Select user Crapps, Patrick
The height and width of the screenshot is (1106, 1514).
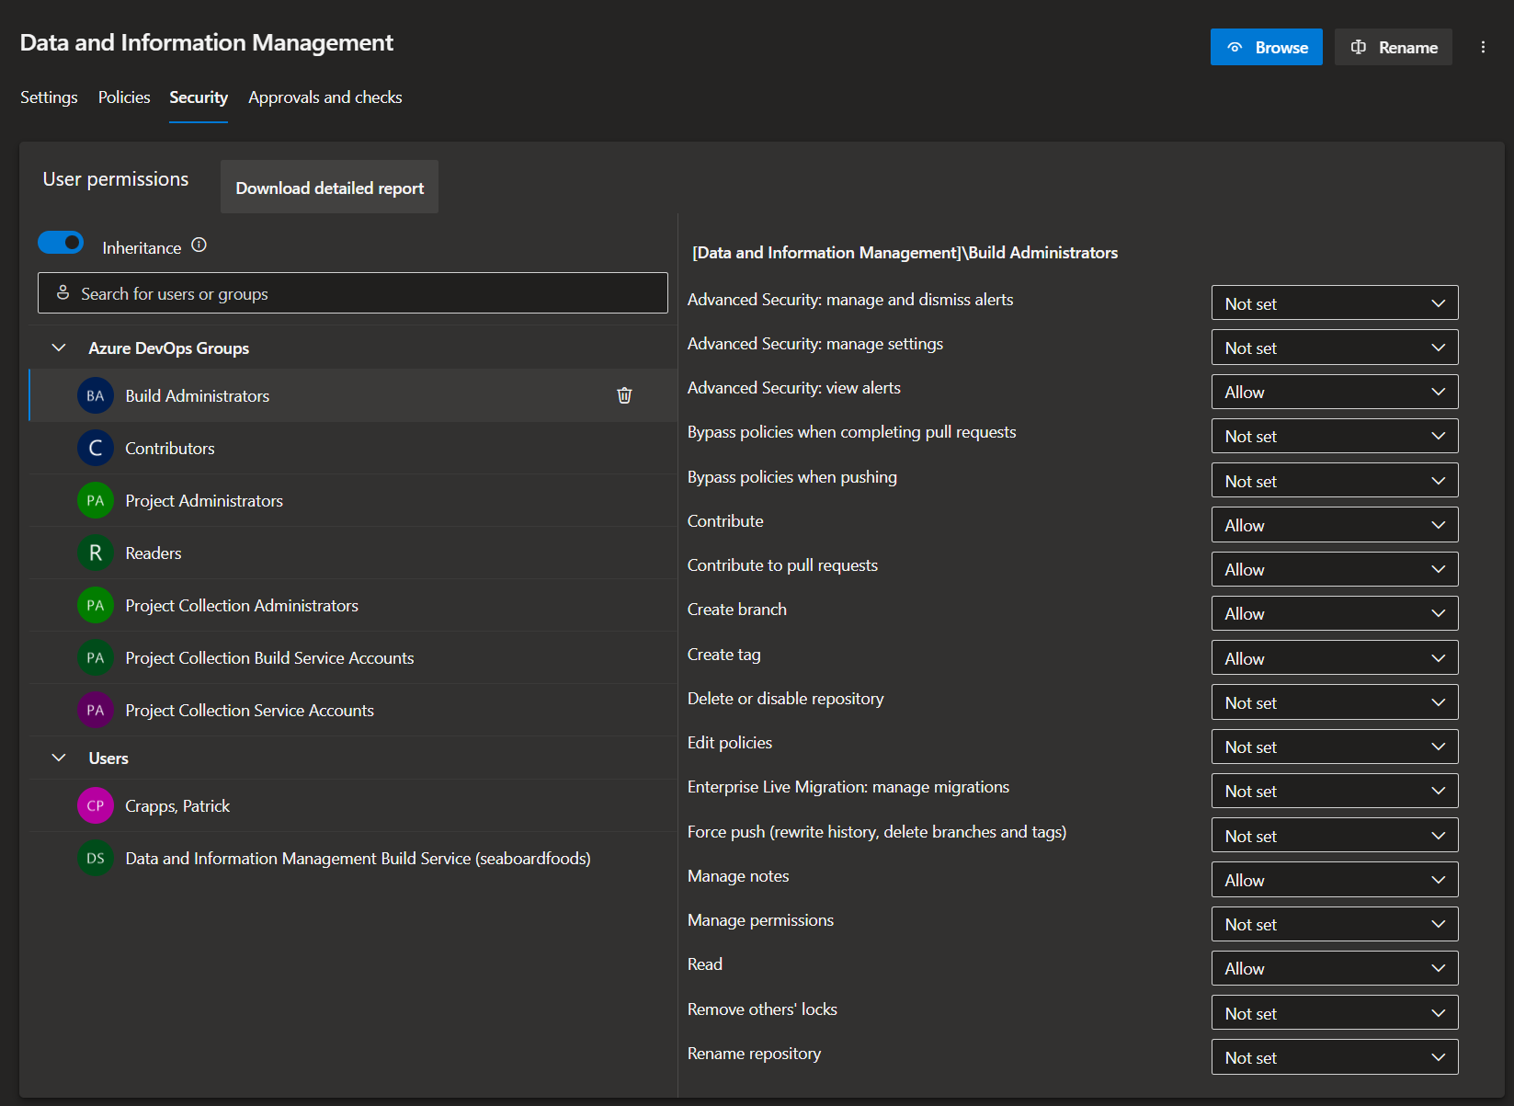coord(353,805)
